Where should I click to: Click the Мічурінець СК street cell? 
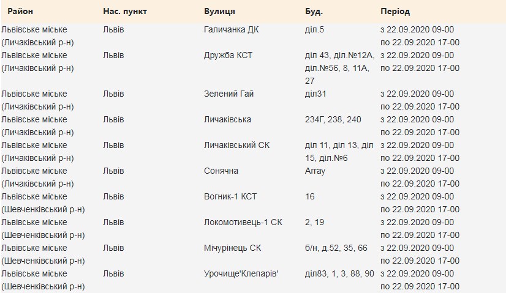tap(232, 248)
